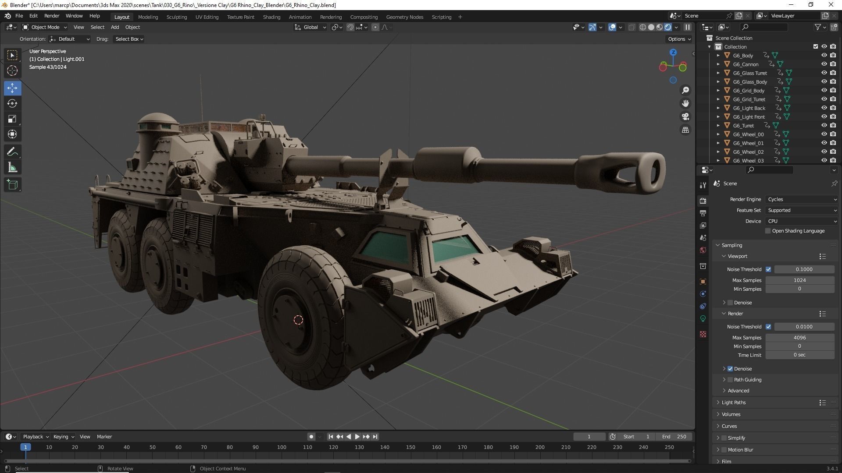Select the Scale tool

point(12,119)
